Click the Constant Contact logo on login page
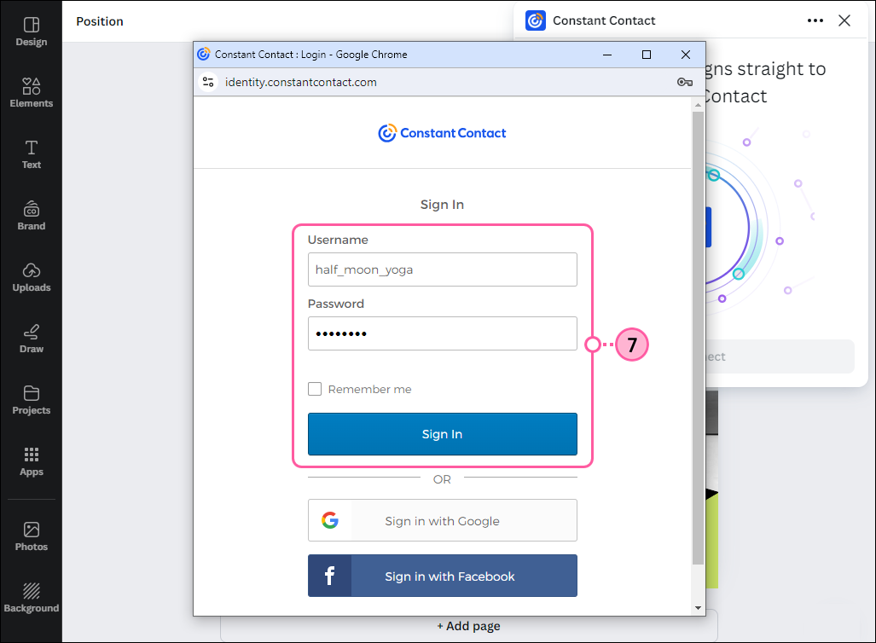This screenshot has height=643, width=876. point(442,133)
